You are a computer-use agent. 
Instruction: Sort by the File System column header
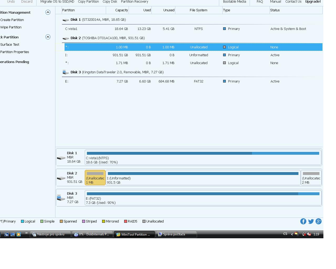[199, 10]
